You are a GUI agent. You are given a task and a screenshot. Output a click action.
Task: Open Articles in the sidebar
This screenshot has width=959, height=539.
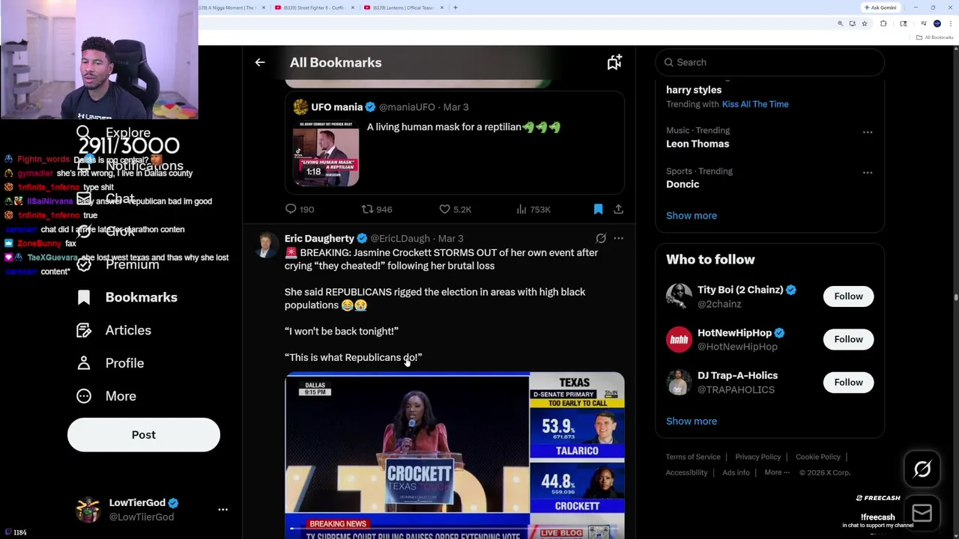[128, 330]
